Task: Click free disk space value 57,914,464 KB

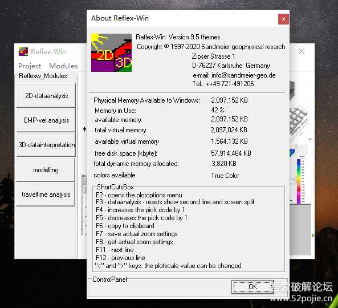Action: tap(231, 153)
